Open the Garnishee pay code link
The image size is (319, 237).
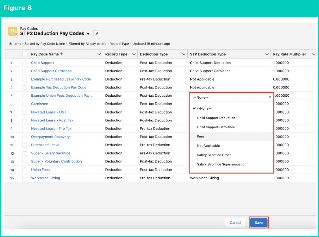(x=40, y=104)
